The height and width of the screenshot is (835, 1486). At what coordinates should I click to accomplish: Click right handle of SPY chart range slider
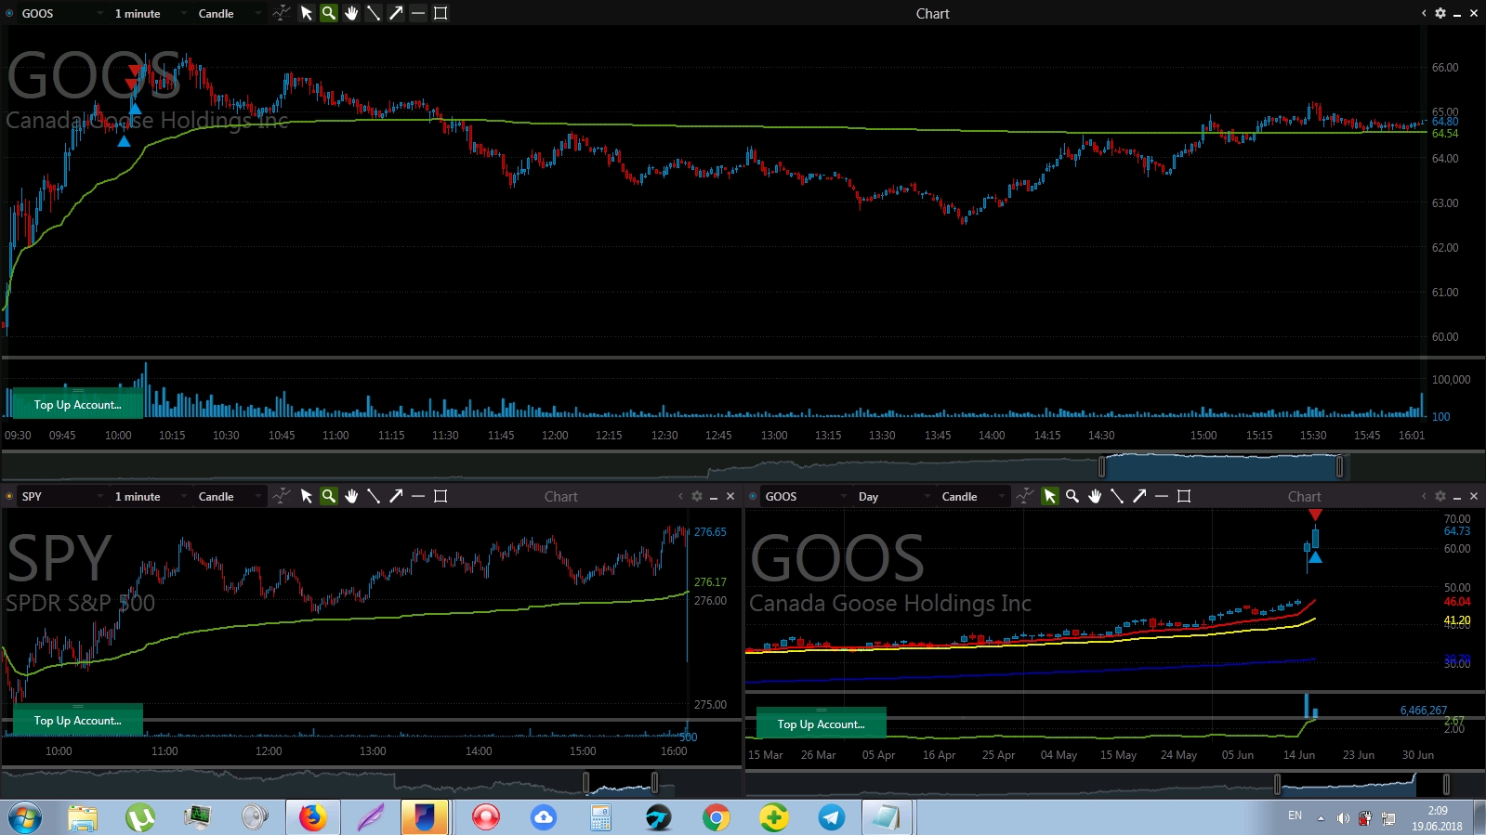(655, 783)
